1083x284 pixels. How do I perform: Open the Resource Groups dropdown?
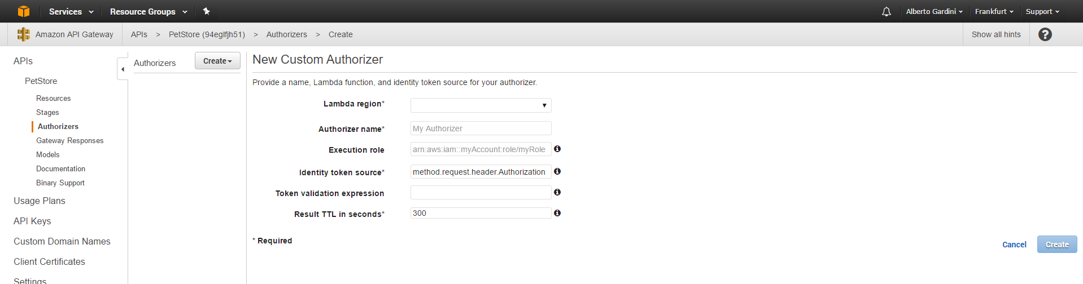tap(148, 12)
